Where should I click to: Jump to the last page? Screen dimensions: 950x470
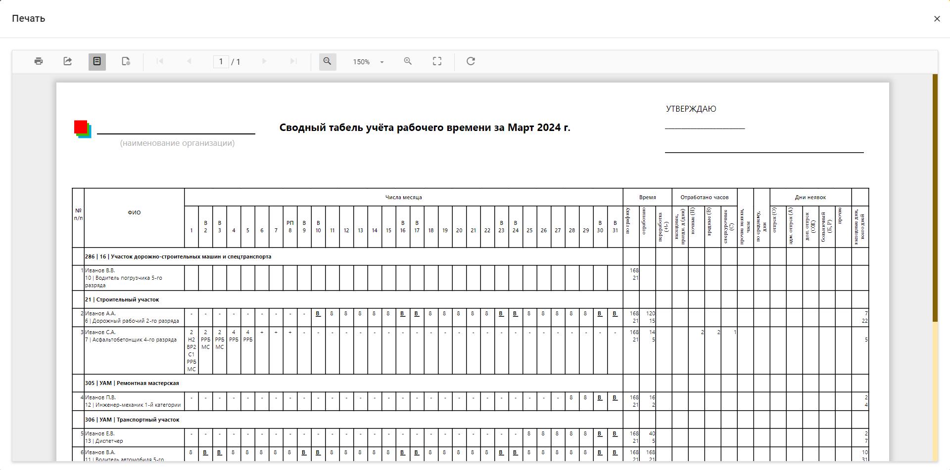tap(293, 61)
